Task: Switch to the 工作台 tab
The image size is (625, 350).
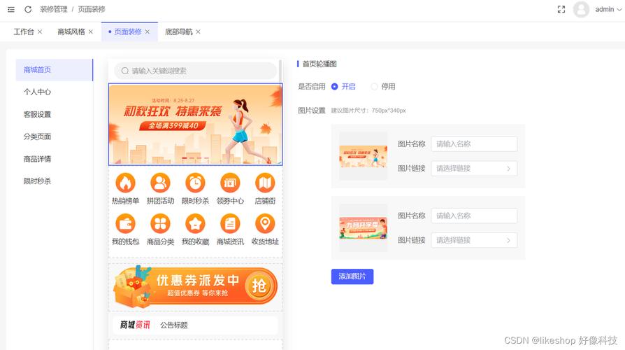Action: [24, 32]
